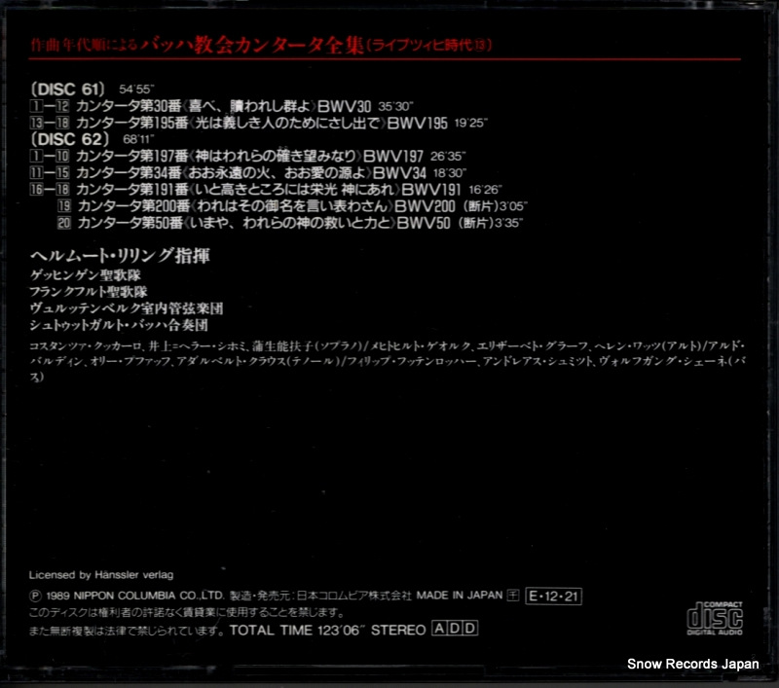Click the circled P copyright symbol
The width and height of the screenshot is (779, 688).
coord(36,596)
